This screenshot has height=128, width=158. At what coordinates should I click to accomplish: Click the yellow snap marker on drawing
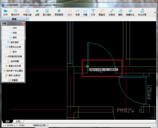[87, 66]
